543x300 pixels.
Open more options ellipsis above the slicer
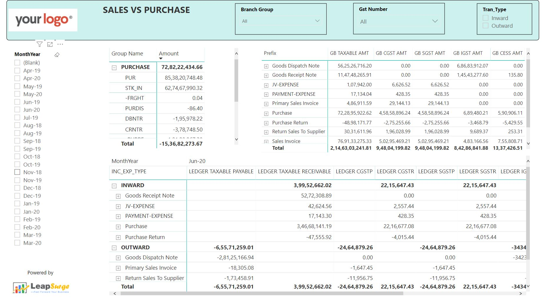coord(60,44)
